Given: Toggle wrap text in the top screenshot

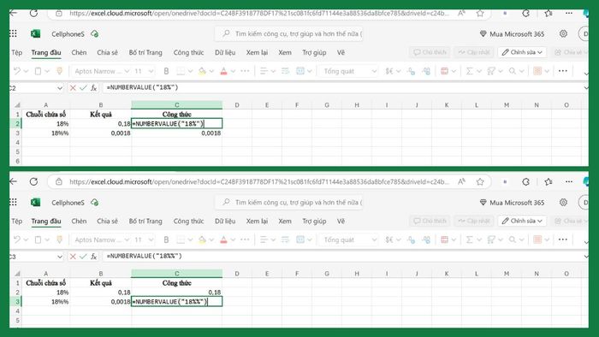Looking at the screenshot, I should (285, 71).
